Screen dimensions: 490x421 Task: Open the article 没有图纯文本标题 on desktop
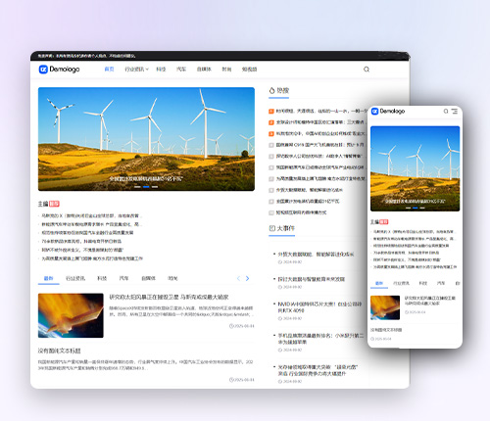coord(59,351)
